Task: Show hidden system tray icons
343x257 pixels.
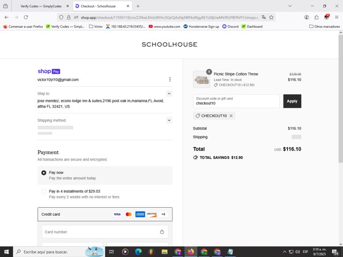Action: pos(285,252)
